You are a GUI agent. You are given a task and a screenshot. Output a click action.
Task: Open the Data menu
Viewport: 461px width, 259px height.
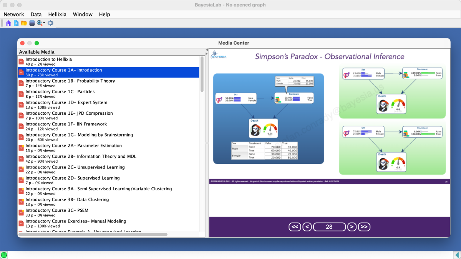(36, 14)
